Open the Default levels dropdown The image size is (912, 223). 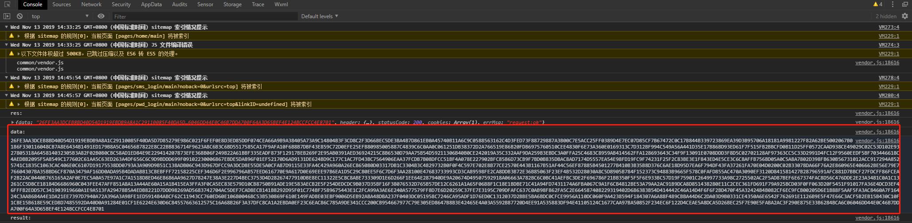coord(320,16)
